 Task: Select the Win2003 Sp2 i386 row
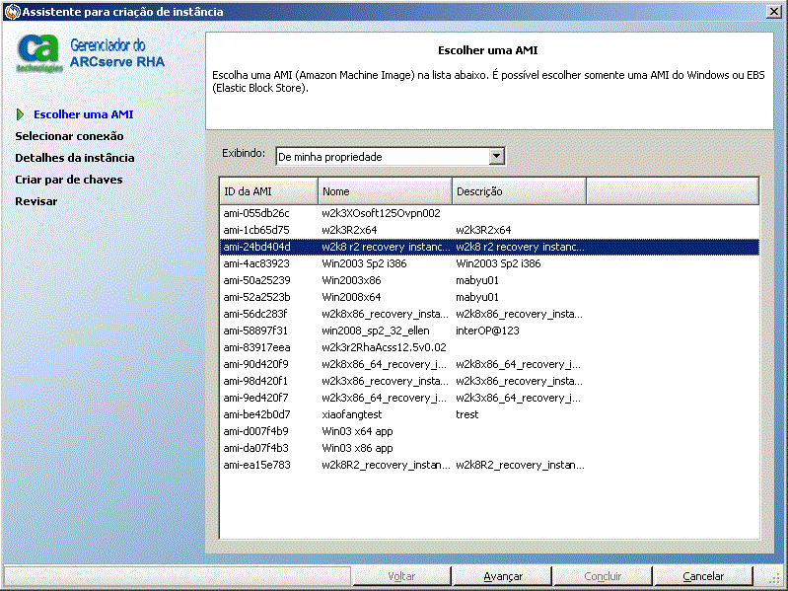[364, 263]
